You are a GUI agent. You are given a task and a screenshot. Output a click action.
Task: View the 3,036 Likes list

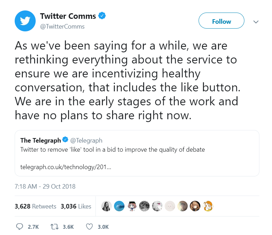point(76,206)
